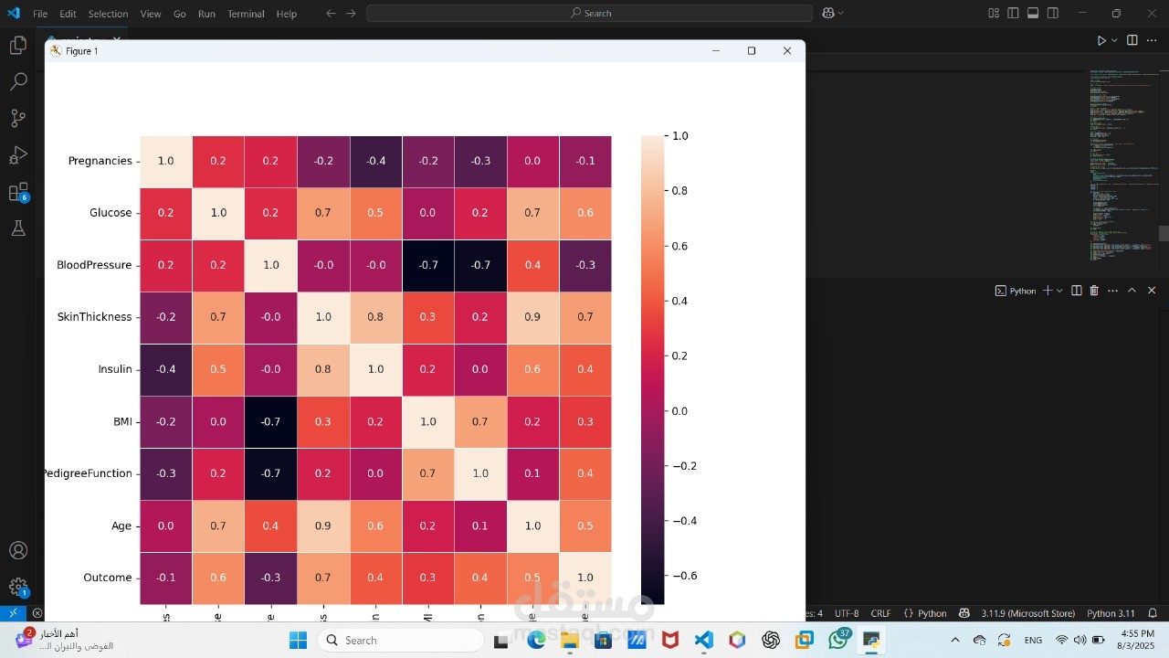The width and height of the screenshot is (1169, 658).
Task: Open ChatGPT from the taskbar
Action: tap(771, 640)
